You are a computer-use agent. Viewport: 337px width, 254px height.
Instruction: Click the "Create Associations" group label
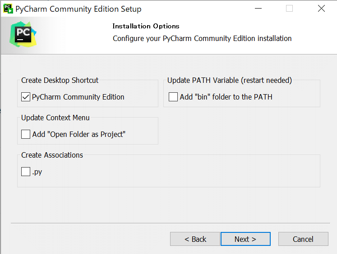[52, 155]
